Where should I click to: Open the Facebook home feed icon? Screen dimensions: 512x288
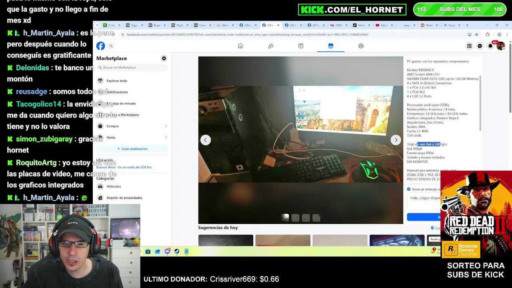click(240, 46)
